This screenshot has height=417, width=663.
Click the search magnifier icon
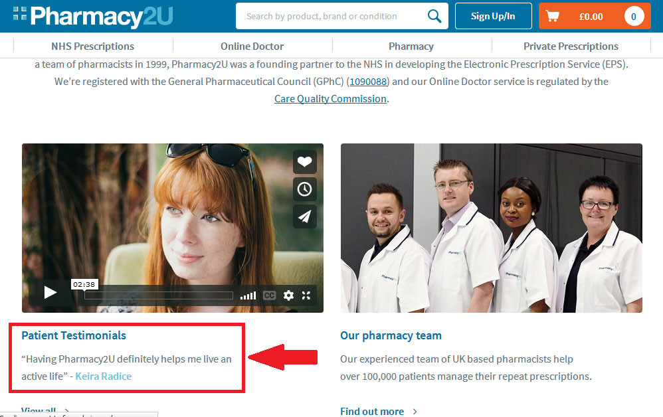tap(434, 16)
